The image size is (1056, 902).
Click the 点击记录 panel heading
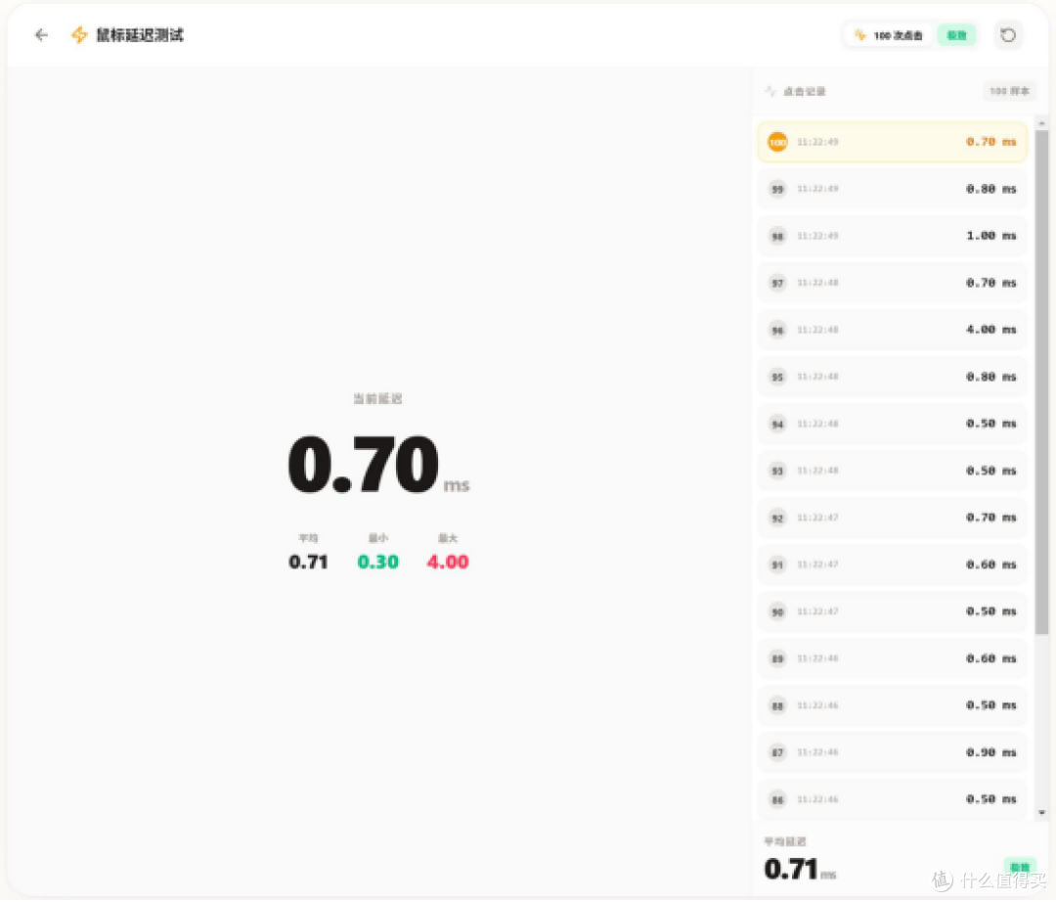804,91
